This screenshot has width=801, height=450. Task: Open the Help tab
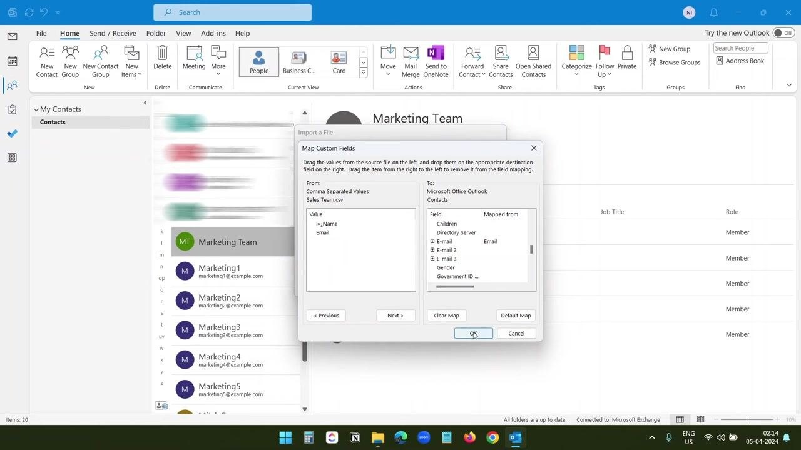click(x=242, y=33)
